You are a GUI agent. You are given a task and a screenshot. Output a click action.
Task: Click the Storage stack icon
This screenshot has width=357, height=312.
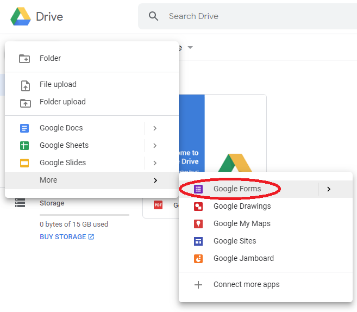click(x=20, y=203)
